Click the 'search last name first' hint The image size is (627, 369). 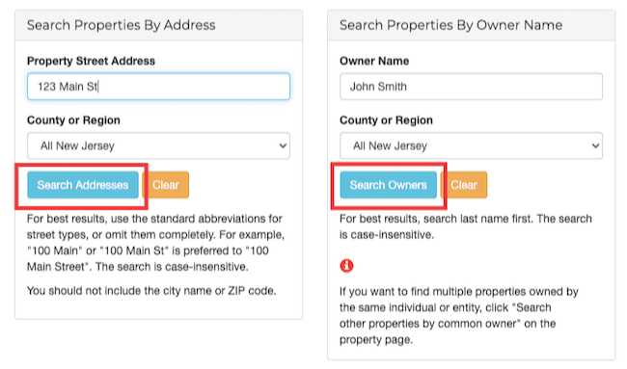[x=466, y=226]
